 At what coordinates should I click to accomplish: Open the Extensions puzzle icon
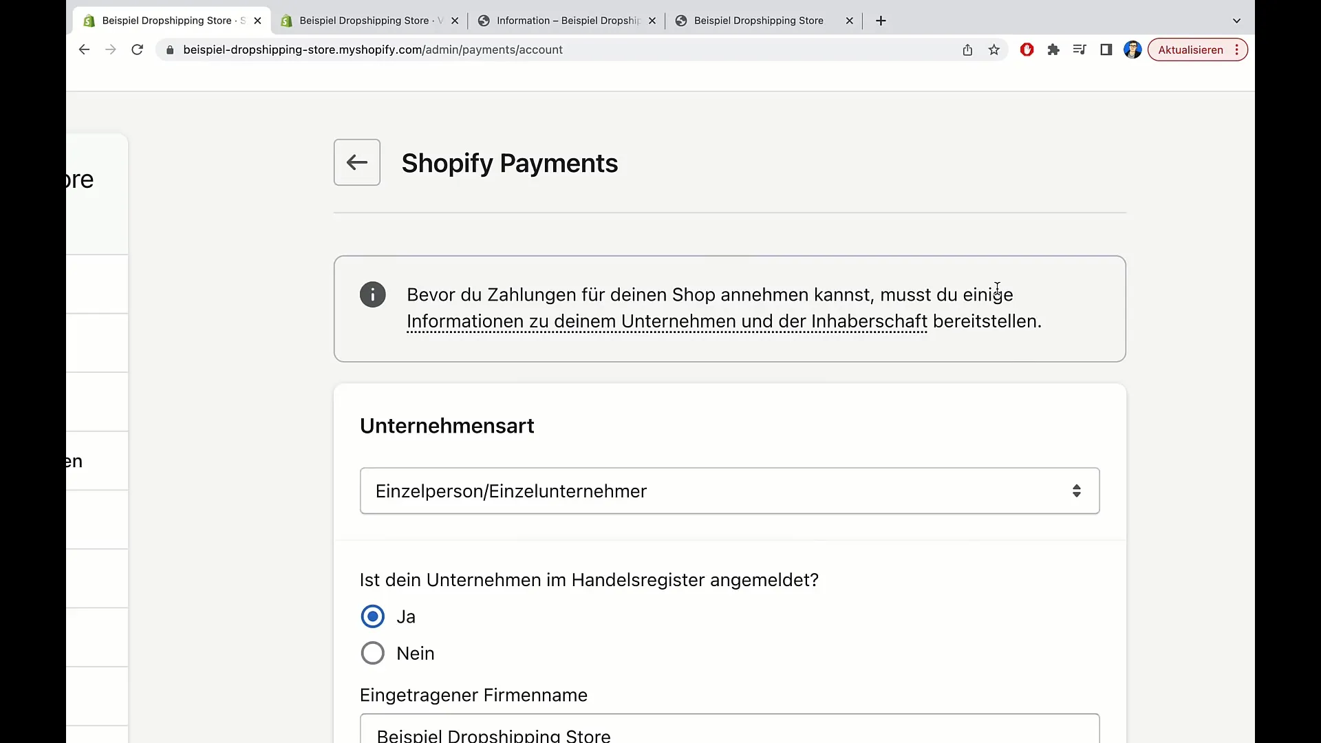[1053, 50]
